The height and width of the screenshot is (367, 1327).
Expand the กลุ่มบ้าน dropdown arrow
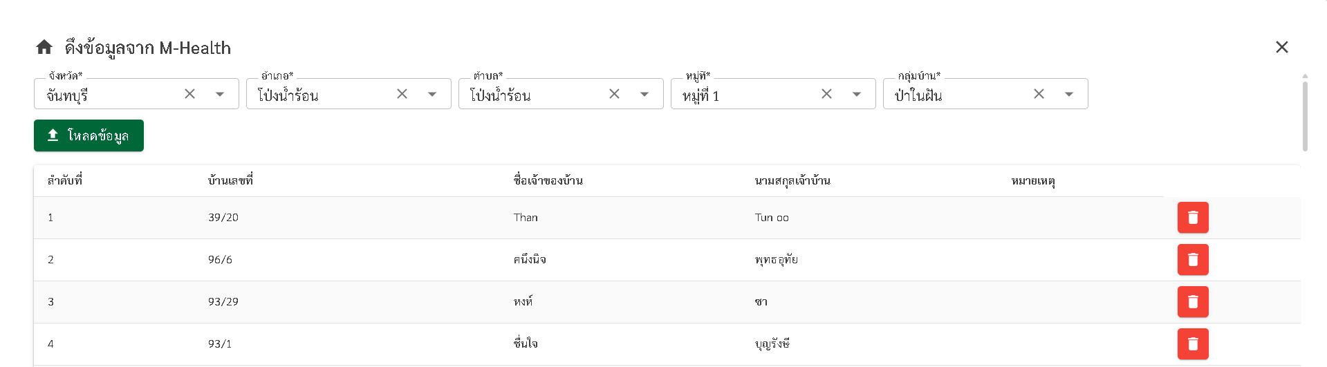pos(1069,94)
